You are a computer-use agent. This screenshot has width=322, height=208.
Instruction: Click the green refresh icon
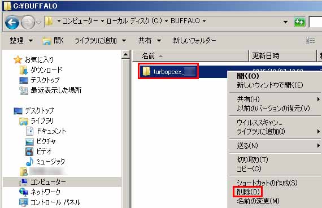click(299, 22)
